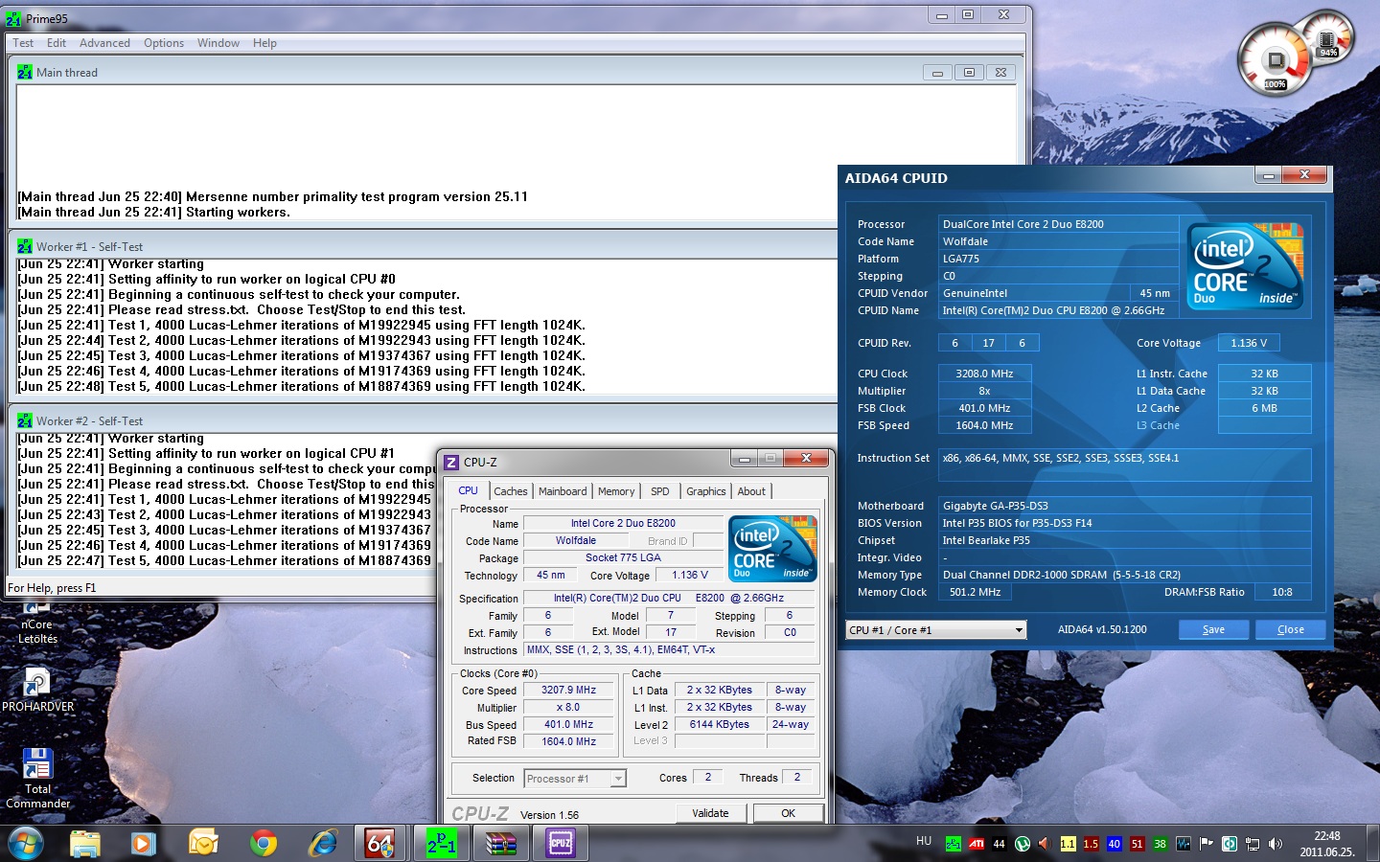Screen dimensions: 1380x862
Task: Switch to the Caches tab in CPU-Z
Action: click(x=511, y=491)
